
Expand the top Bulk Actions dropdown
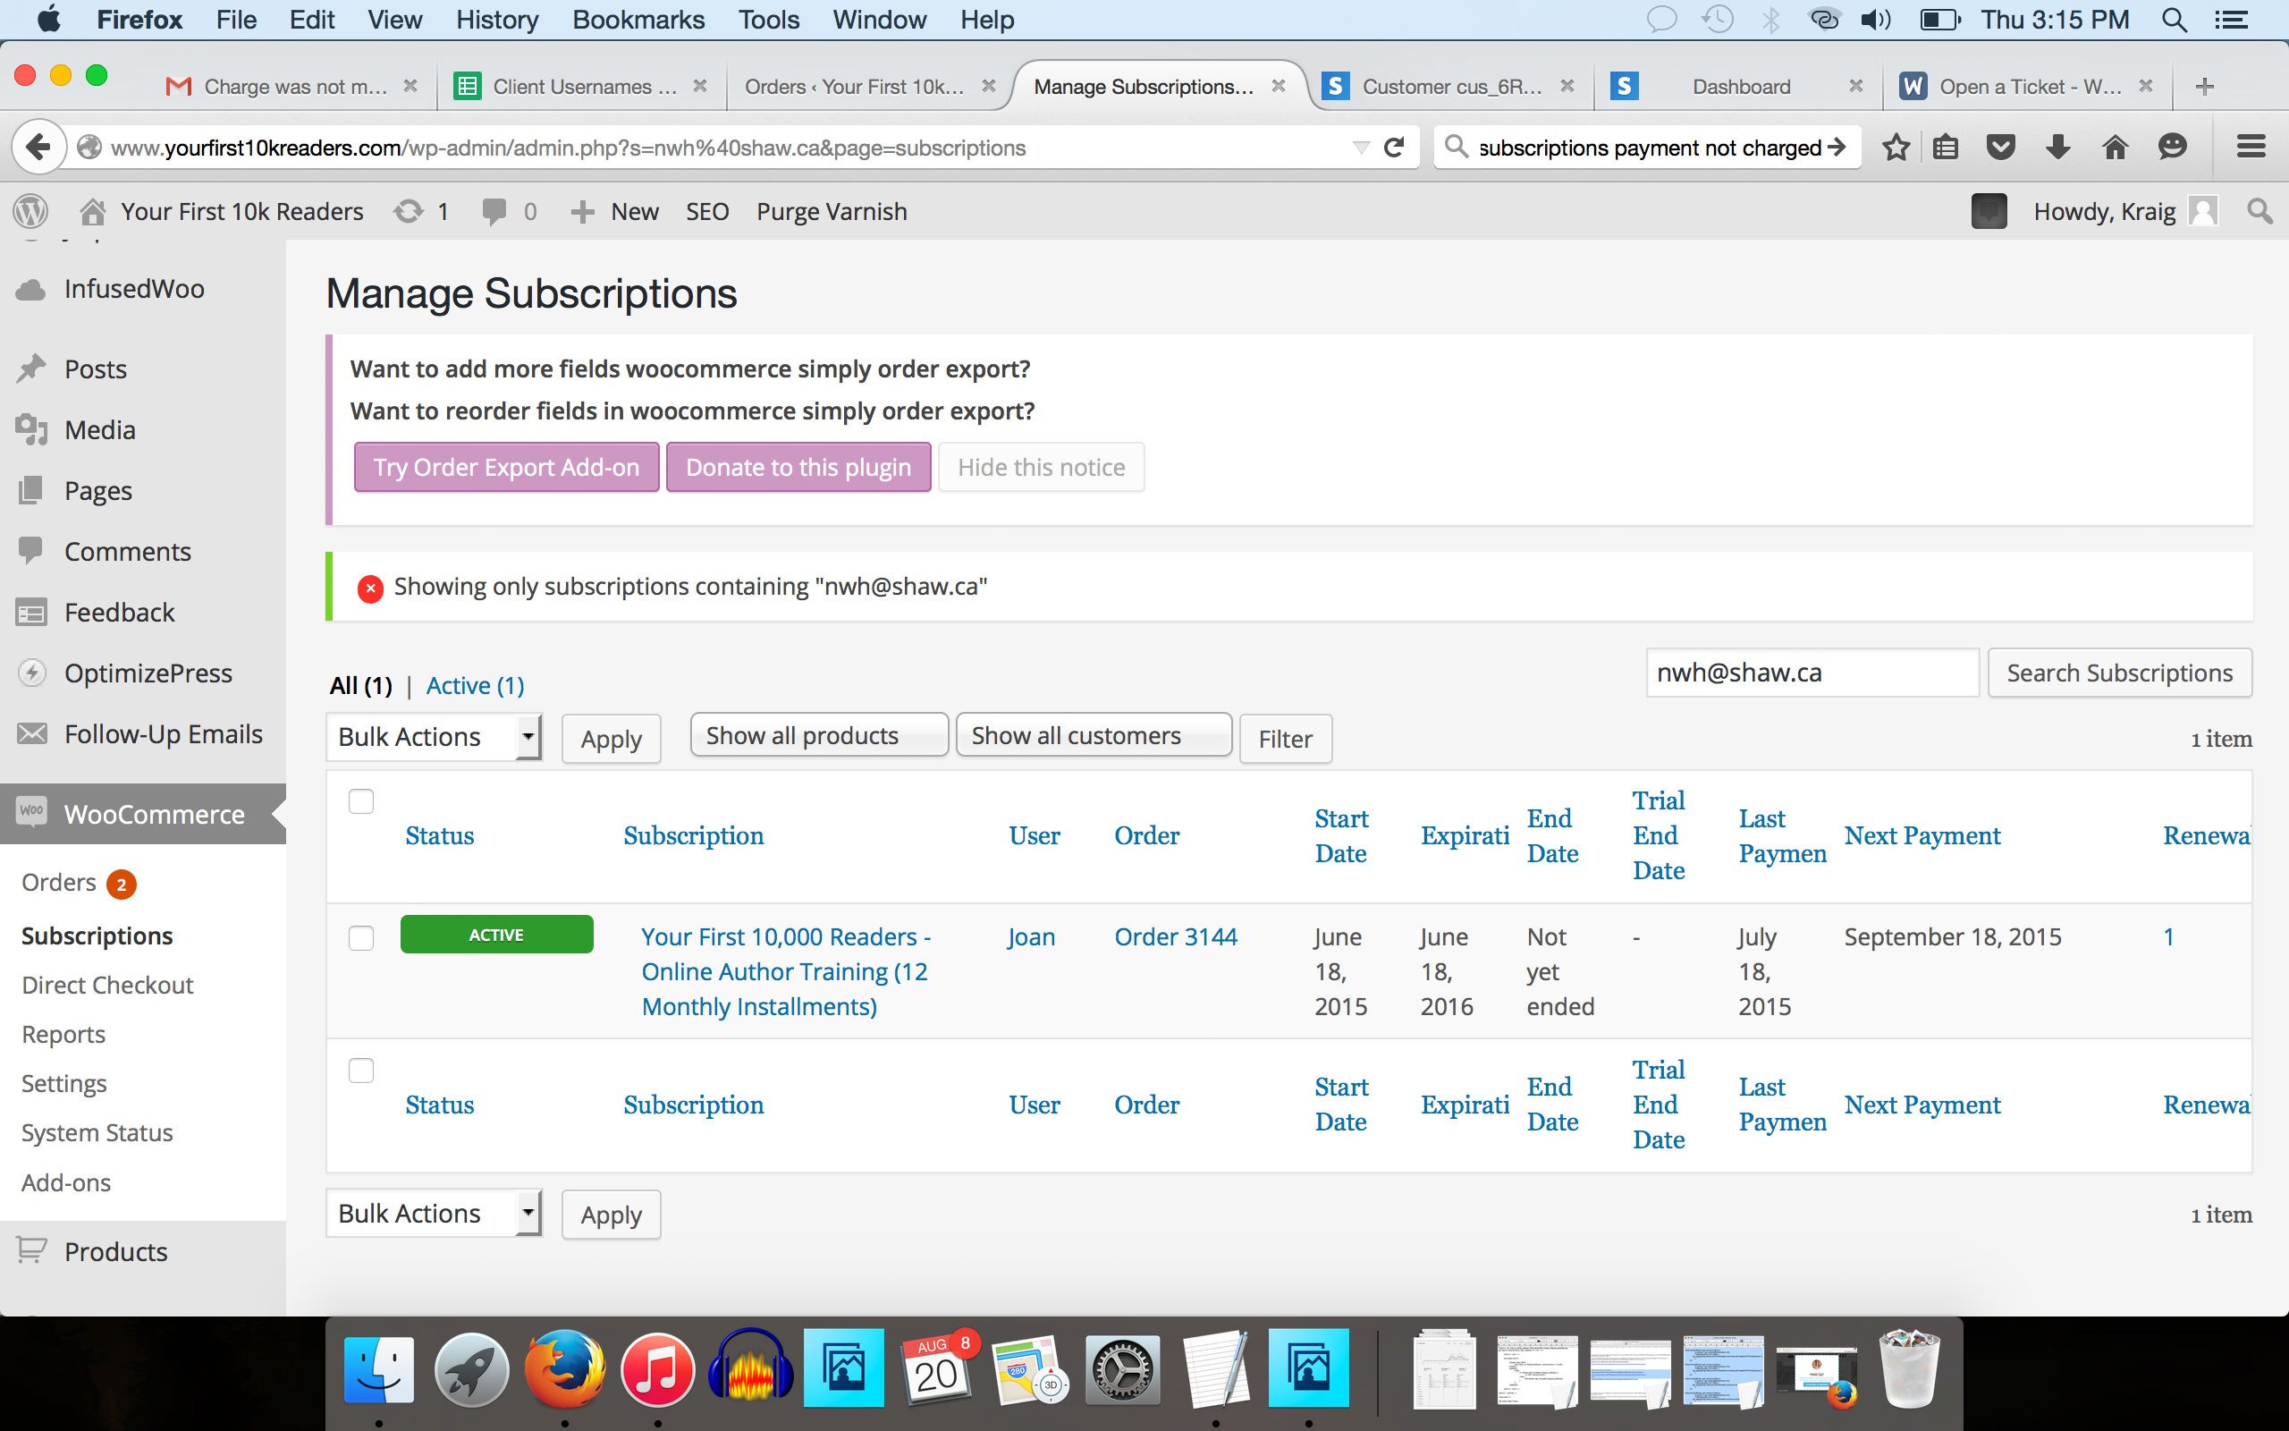(435, 737)
